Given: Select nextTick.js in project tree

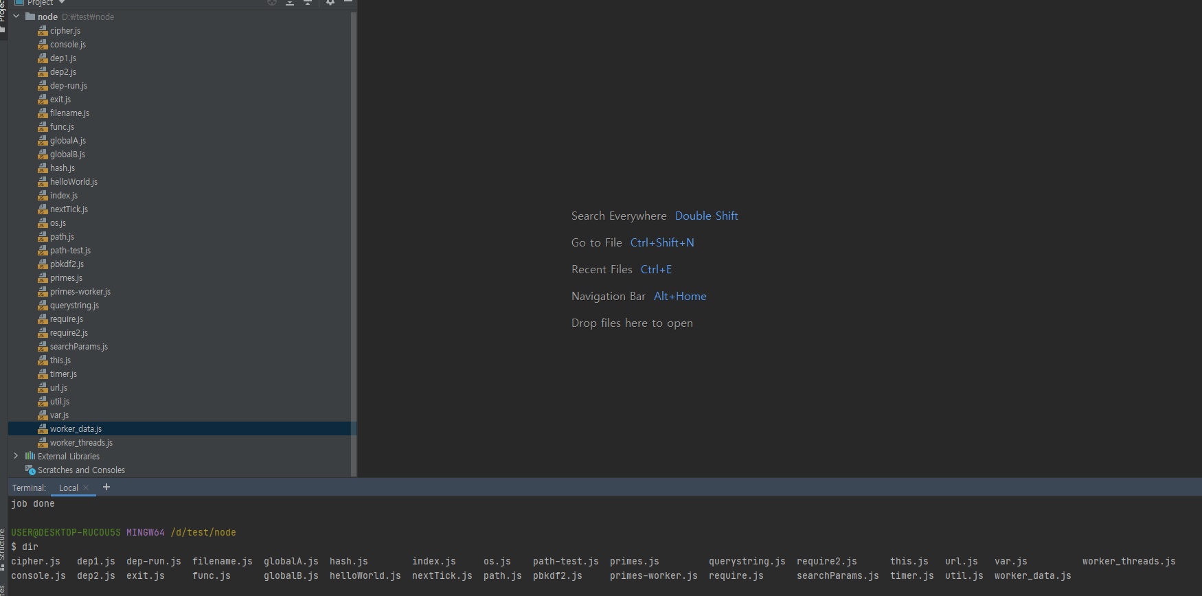Looking at the screenshot, I should [x=69, y=209].
